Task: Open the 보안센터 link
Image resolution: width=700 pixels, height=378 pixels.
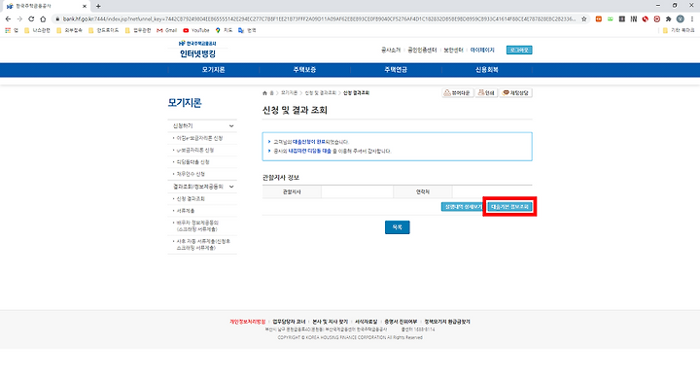Action: [x=453, y=50]
